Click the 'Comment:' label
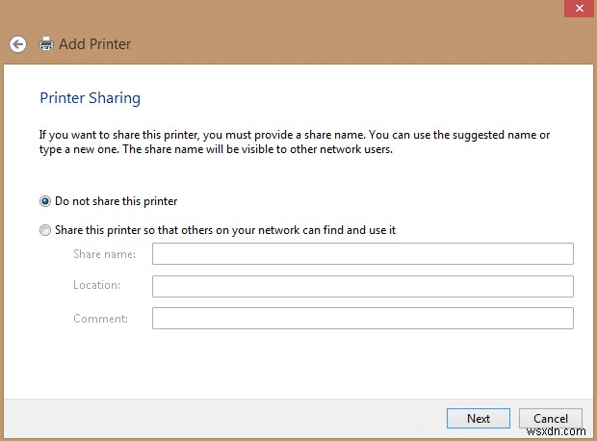Image resolution: width=597 pixels, height=441 pixels. click(x=100, y=318)
